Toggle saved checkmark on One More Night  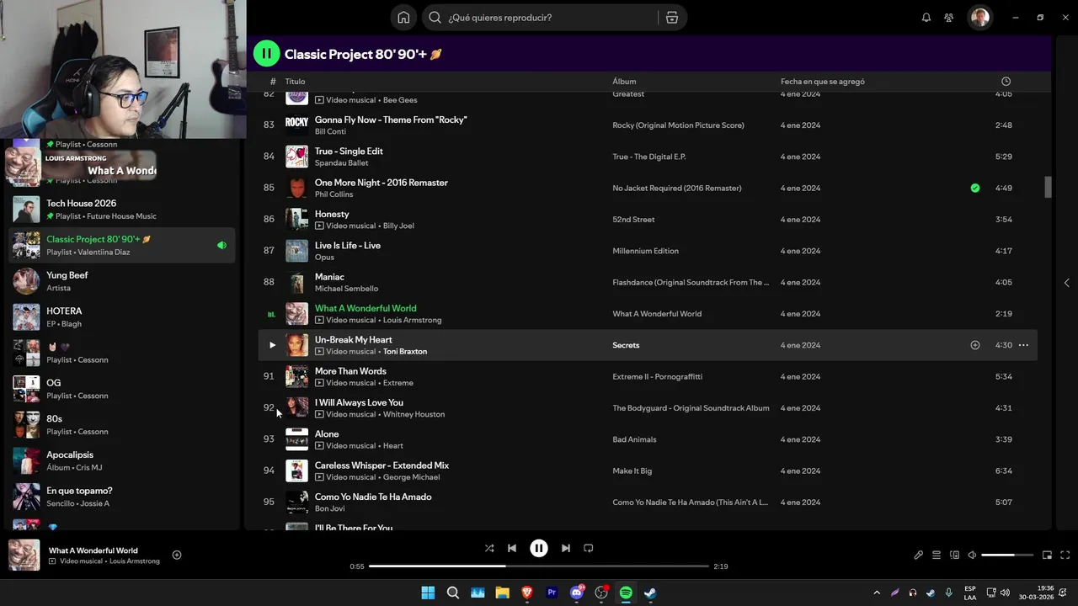click(x=974, y=188)
